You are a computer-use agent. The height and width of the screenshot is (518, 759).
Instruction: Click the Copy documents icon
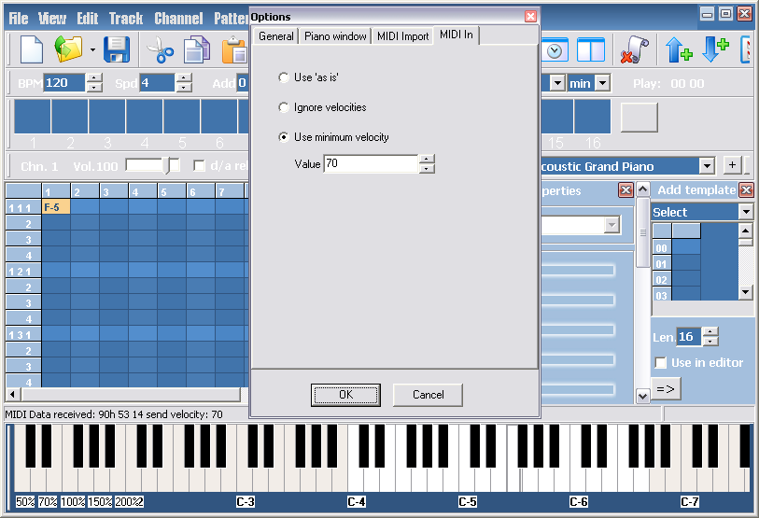[196, 49]
